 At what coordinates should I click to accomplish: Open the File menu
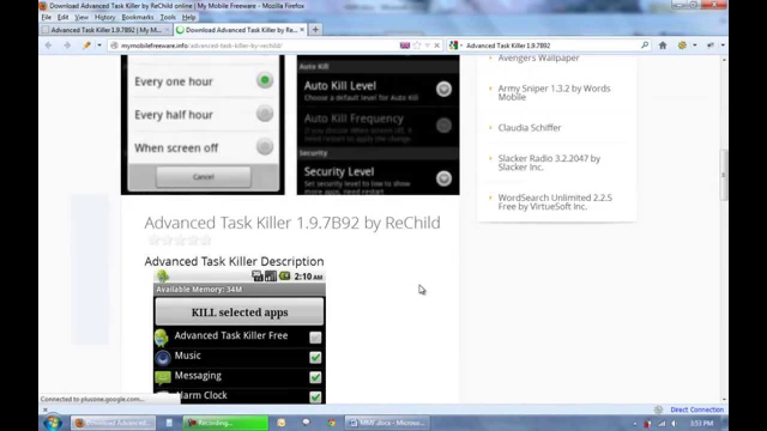46,17
